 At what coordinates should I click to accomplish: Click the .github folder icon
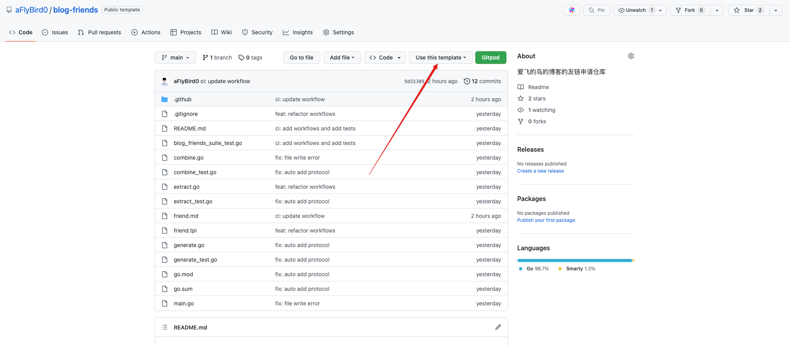click(164, 99)
